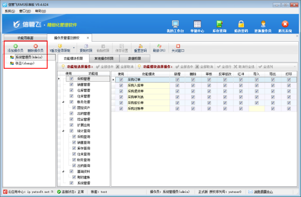Open the 系统(S) menu
The height and width of the screenshot is (197, 301).
[10, 11]
